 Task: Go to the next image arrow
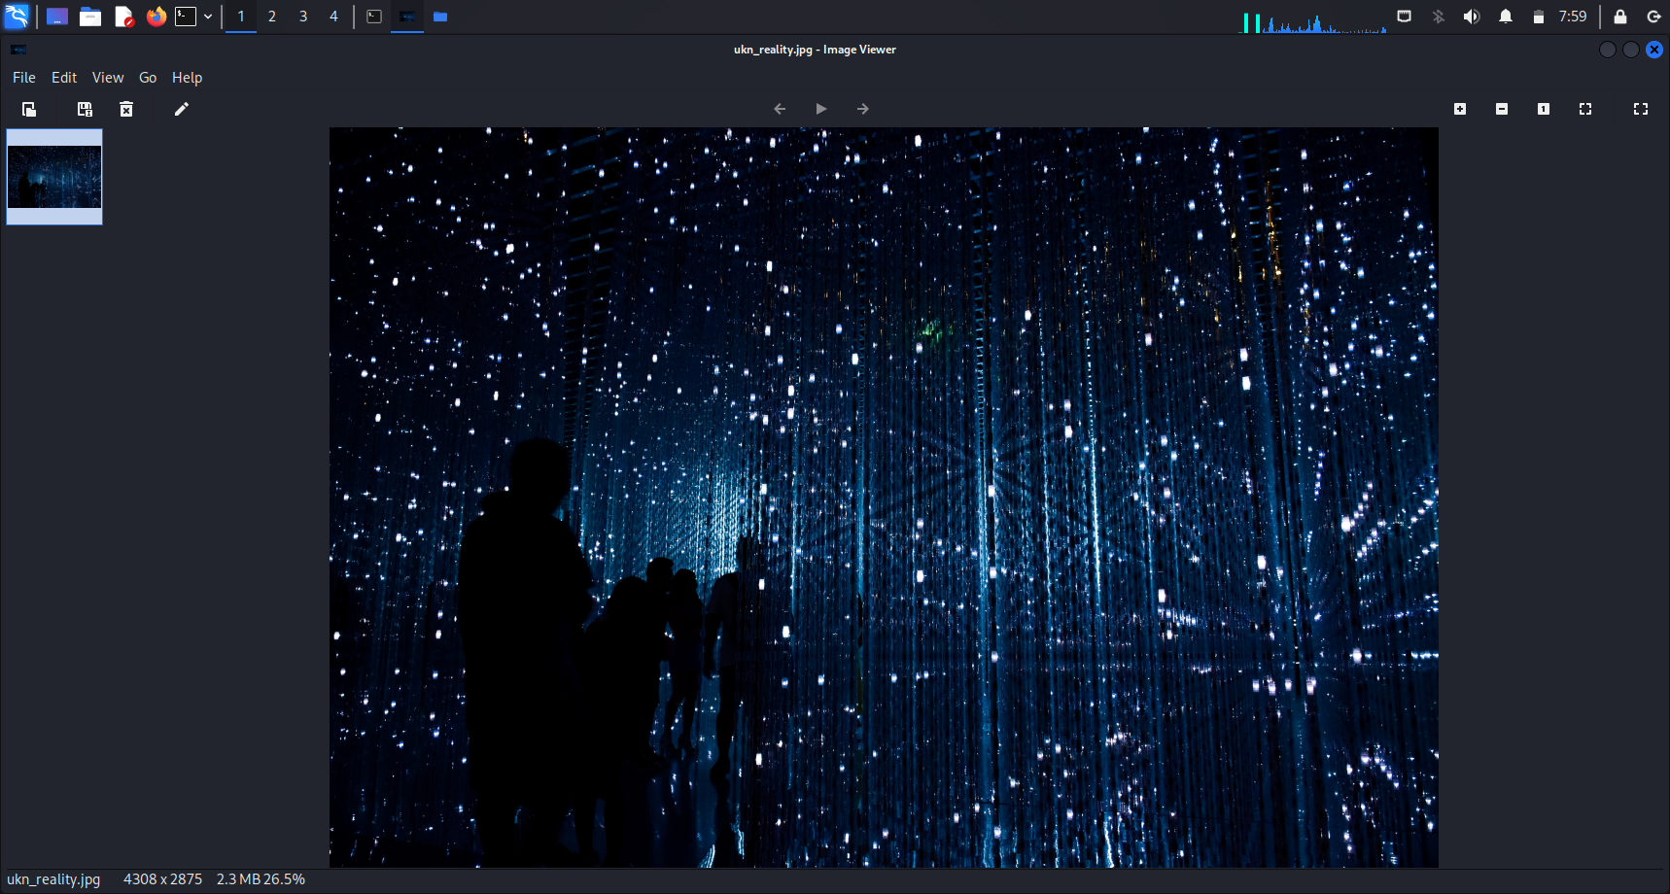tap(863, 109)
